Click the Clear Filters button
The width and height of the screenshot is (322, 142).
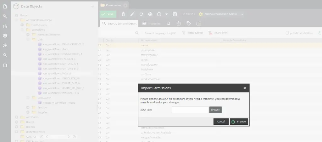[218, 33]
